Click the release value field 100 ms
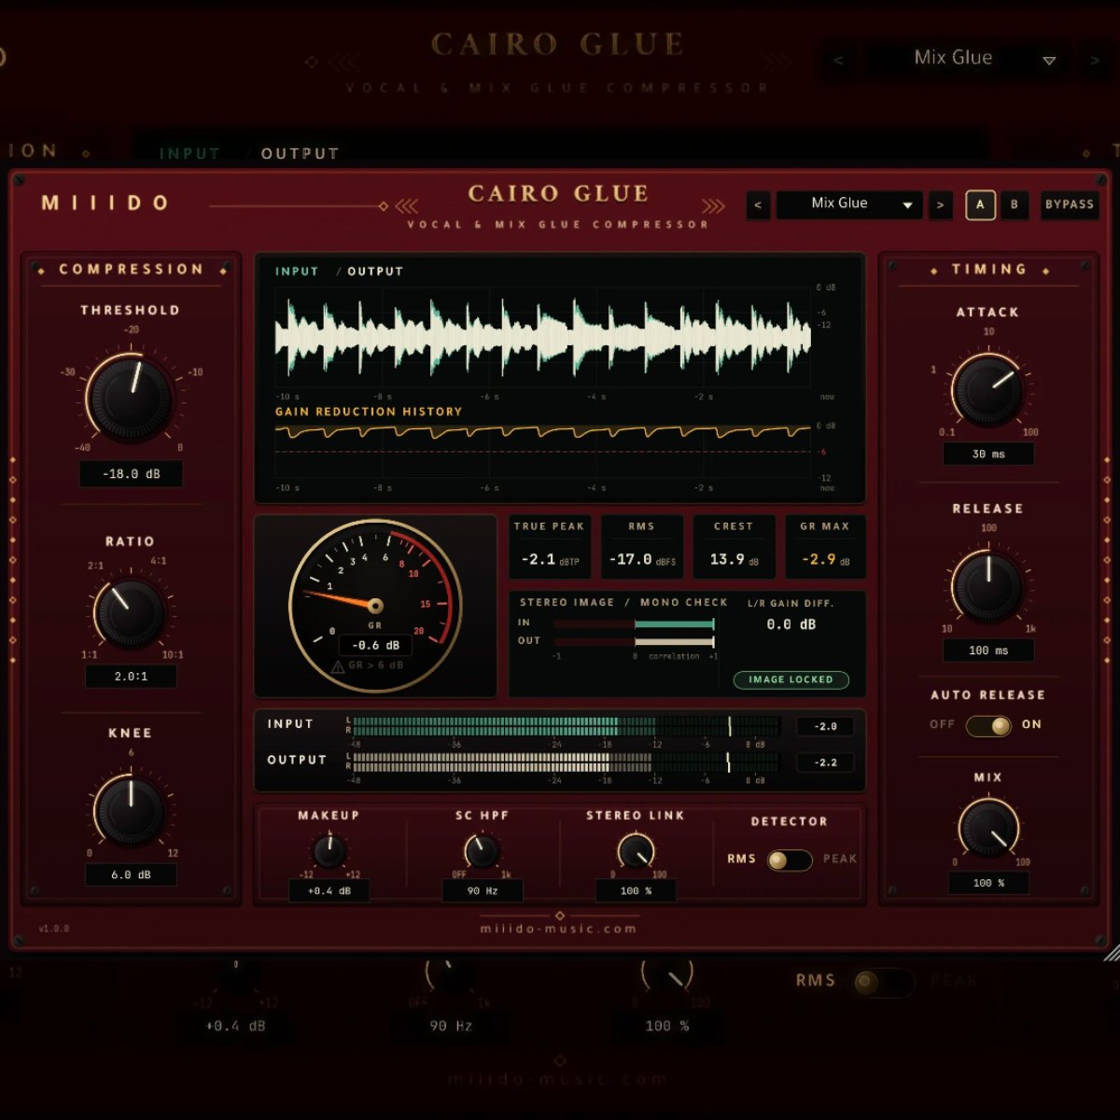The height and width of the screenshot is (1120, 1120). [988, 651]
